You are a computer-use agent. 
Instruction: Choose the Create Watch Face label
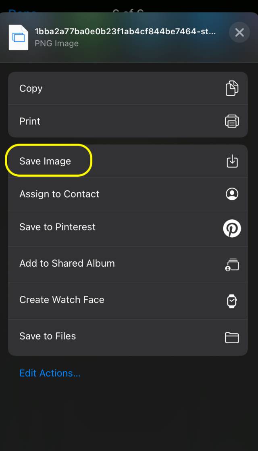click(62, 300)
